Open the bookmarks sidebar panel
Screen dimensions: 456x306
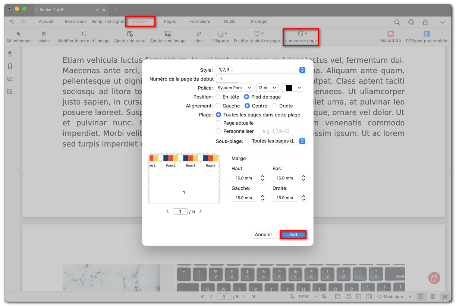tap(10, 66)
